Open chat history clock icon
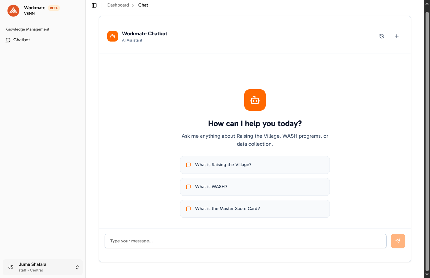 382,36
